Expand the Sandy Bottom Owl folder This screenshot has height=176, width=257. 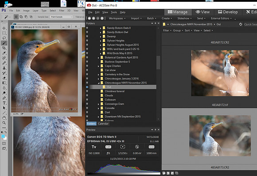101,32
